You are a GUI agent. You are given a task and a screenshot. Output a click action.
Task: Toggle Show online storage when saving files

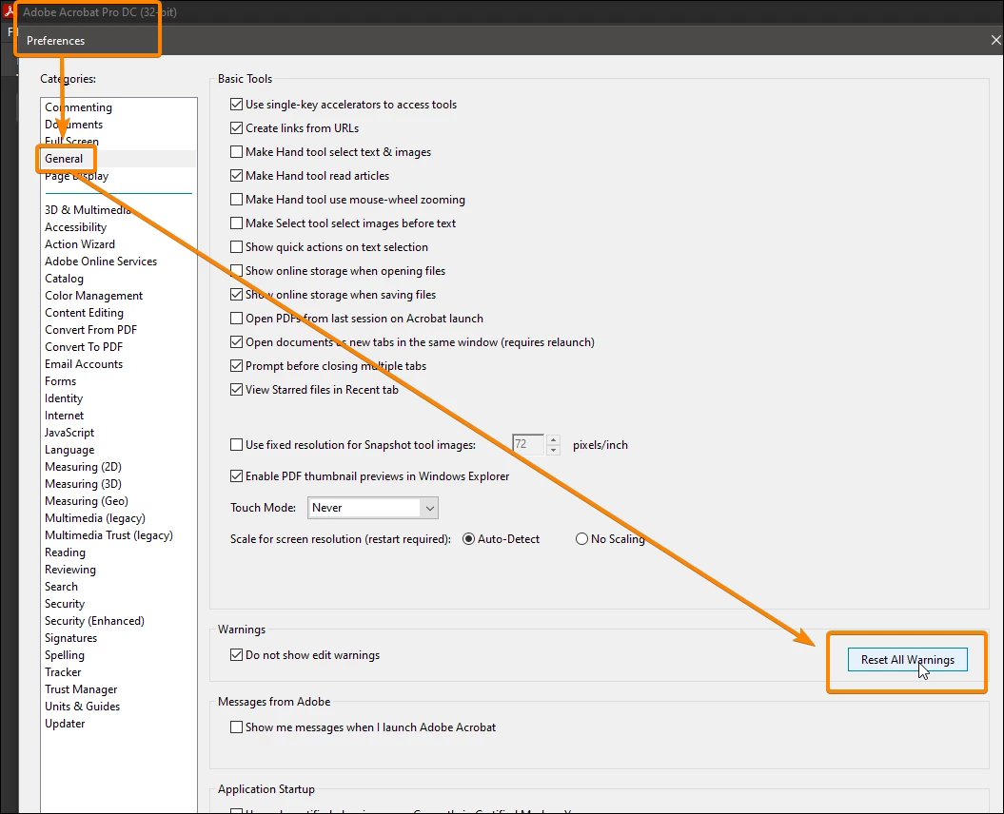click(x=236, y=295)
